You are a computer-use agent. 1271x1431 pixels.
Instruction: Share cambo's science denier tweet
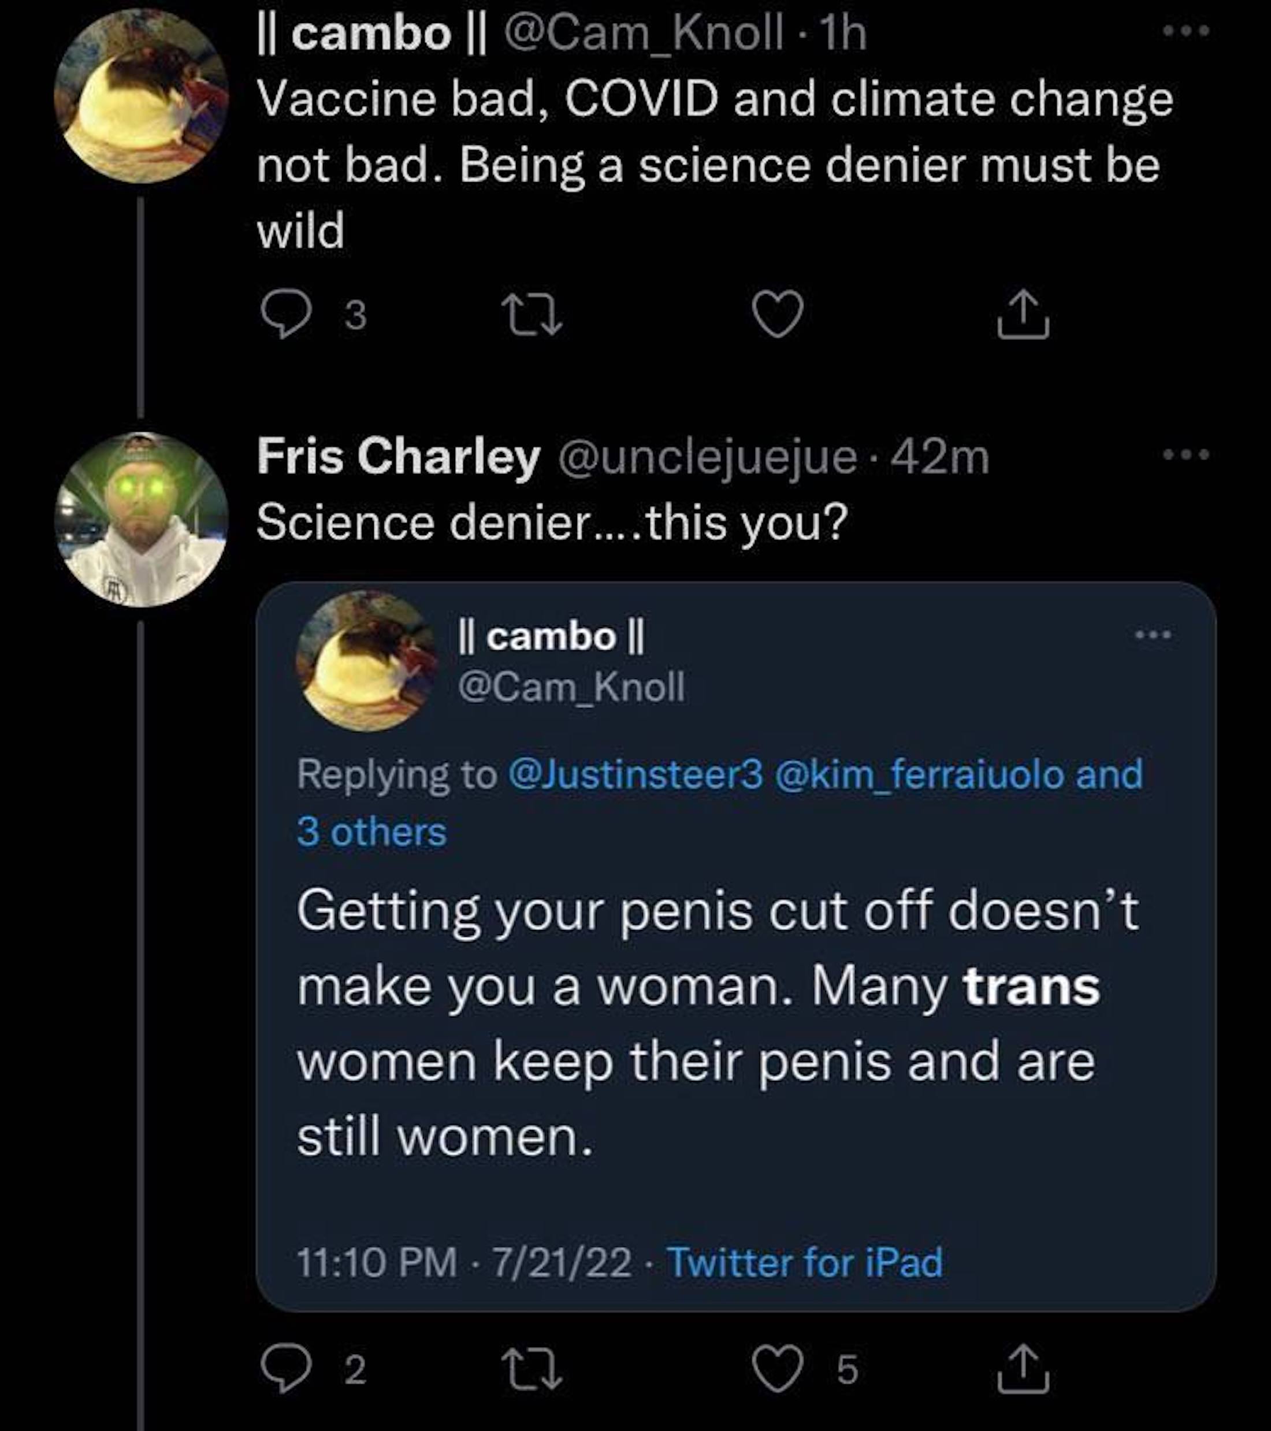click(1022, 315)
